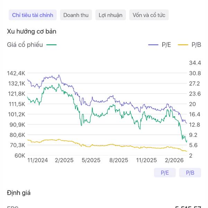Select the Lợi nhuận tab

coord(110,15)
